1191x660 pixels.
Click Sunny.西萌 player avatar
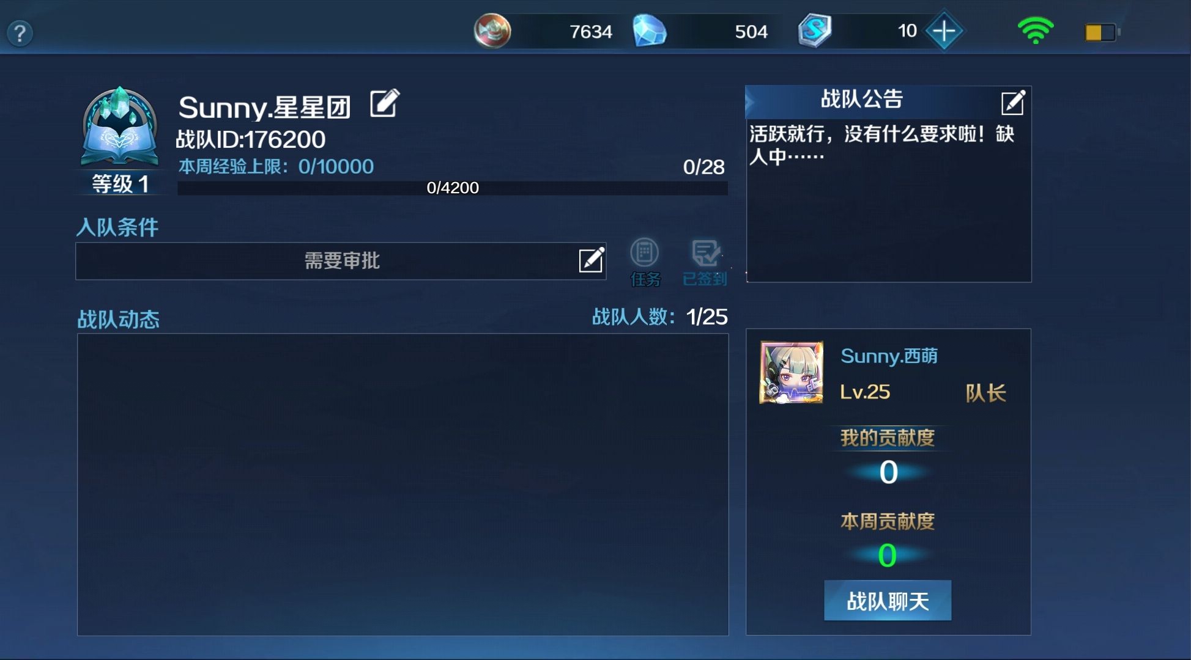pyautogui.click(x=791, y=372)
